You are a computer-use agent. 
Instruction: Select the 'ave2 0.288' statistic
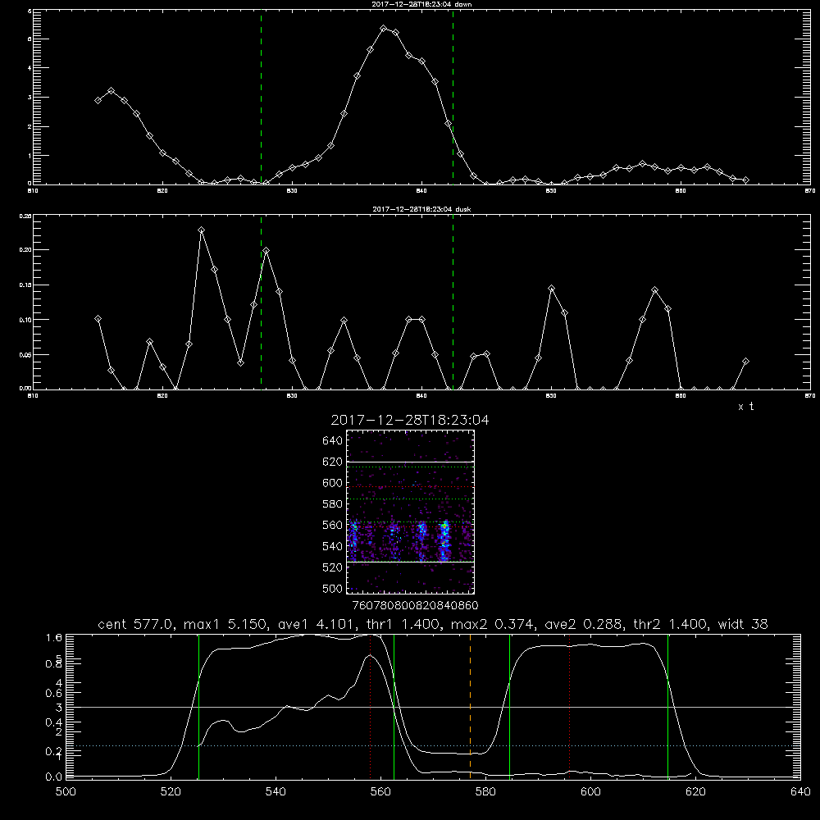click(x=583, y=624)
